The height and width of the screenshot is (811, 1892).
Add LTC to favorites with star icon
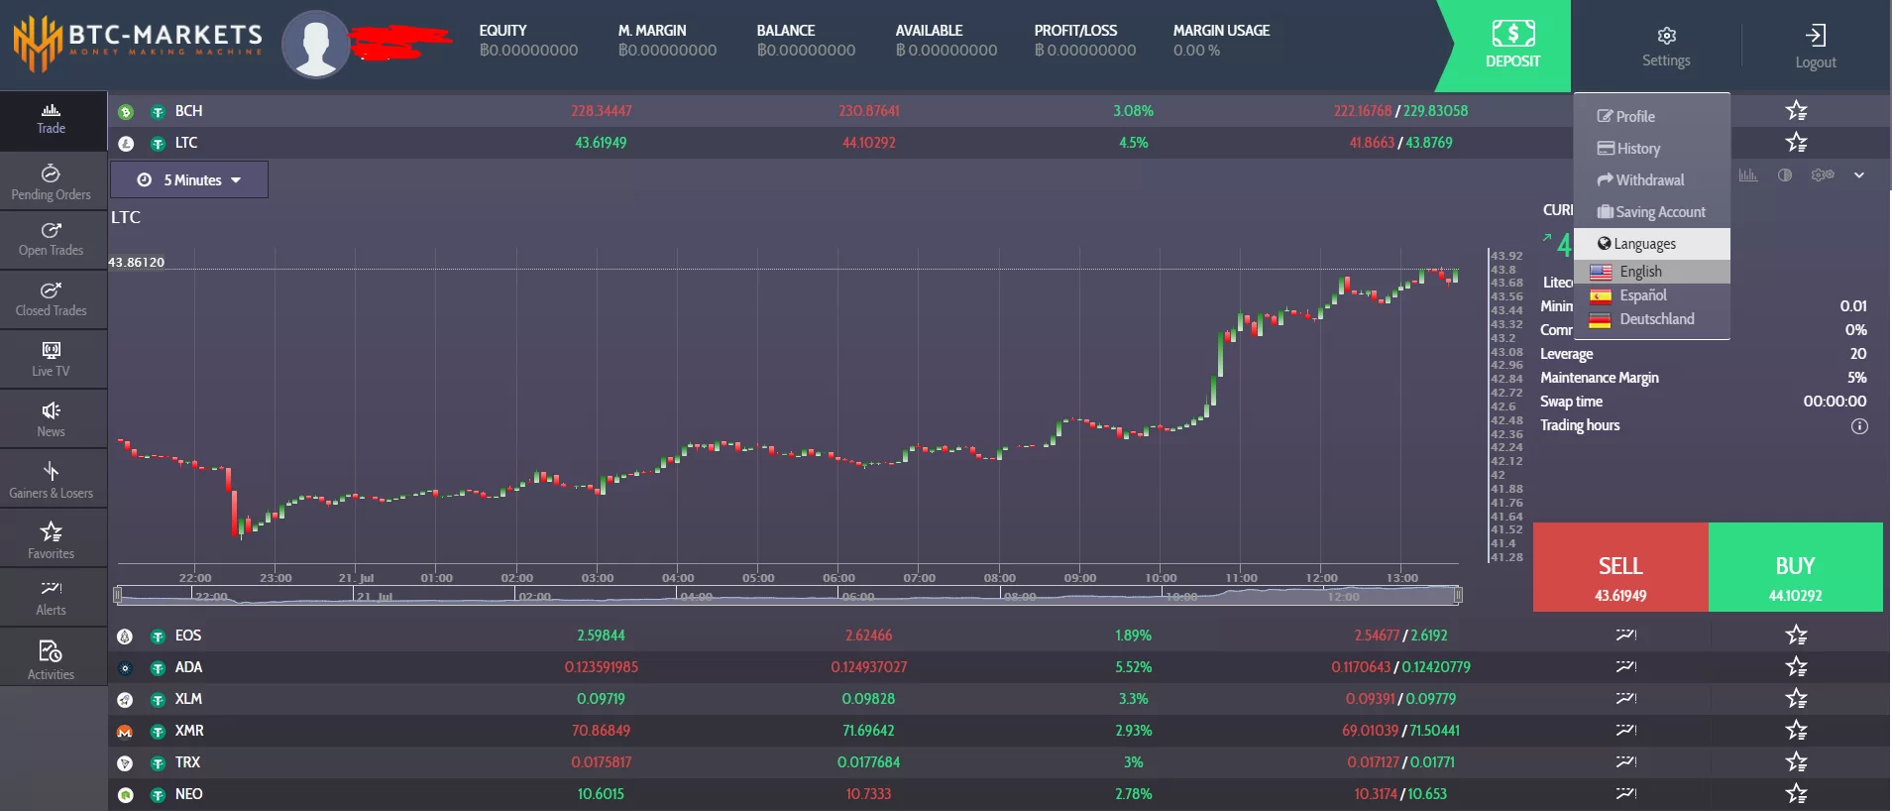click(1796, 142)
